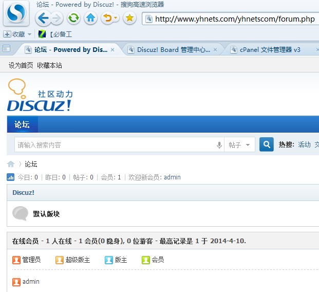Click the 帖子: 0 statistic text
Image resolution: width=319 pixels, height=292 pixels.
(x=83, y=177)
